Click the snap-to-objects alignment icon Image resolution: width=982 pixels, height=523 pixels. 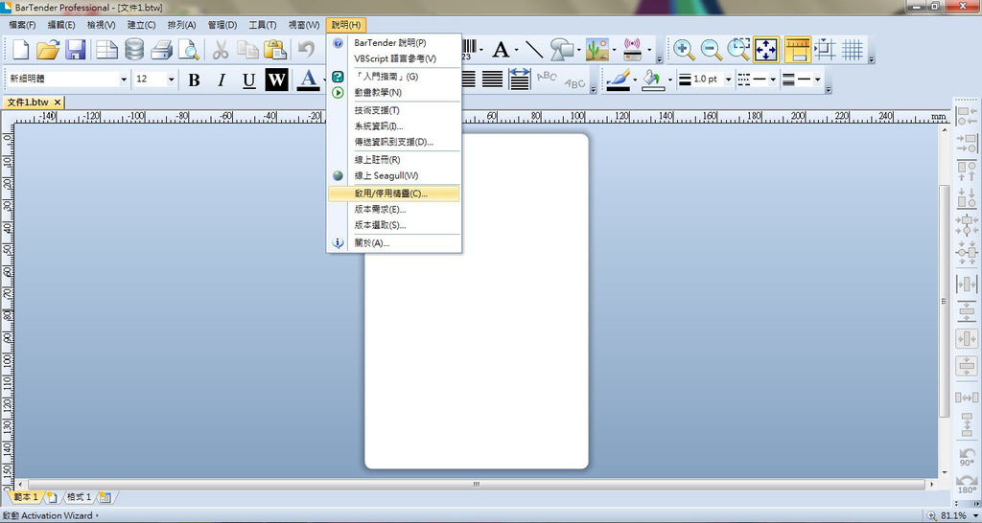(825, 50)
